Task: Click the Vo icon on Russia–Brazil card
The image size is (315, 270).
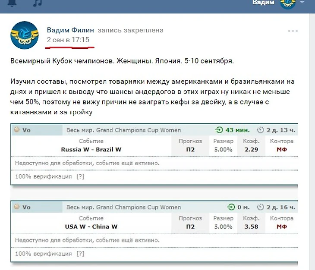Action: pos(17,129)
